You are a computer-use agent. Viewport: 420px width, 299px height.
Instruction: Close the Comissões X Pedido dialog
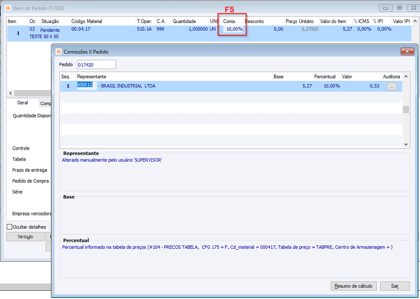point(407,51)
